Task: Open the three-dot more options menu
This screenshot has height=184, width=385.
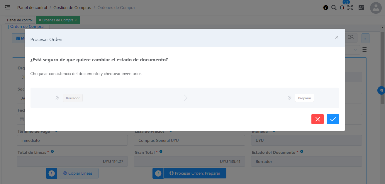Action: (365, 38)
